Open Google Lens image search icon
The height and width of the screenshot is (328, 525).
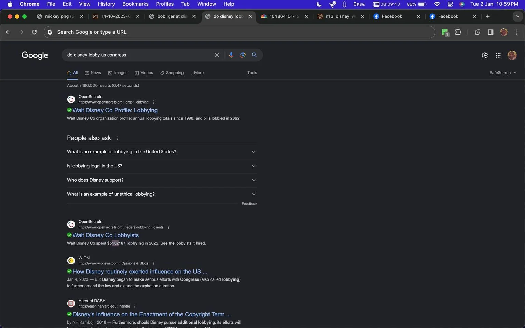pyautogui.click(x=243, y=55)
